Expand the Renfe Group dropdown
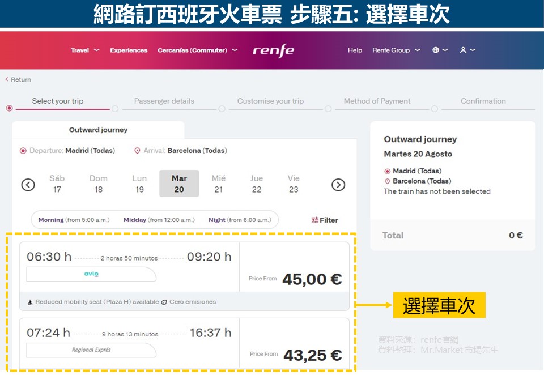Screen dimensions: 544x375 pyautogui.click(x=396, y=50)
